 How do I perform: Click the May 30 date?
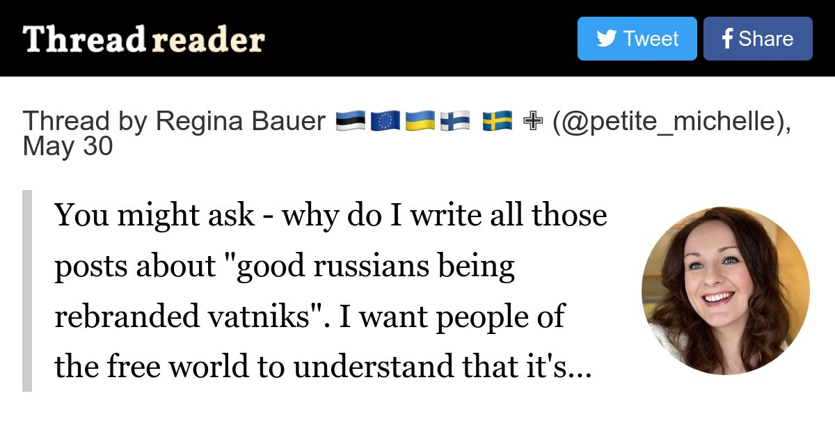67,147
